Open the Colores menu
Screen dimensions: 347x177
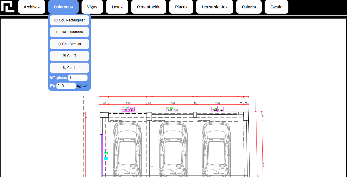249,7
